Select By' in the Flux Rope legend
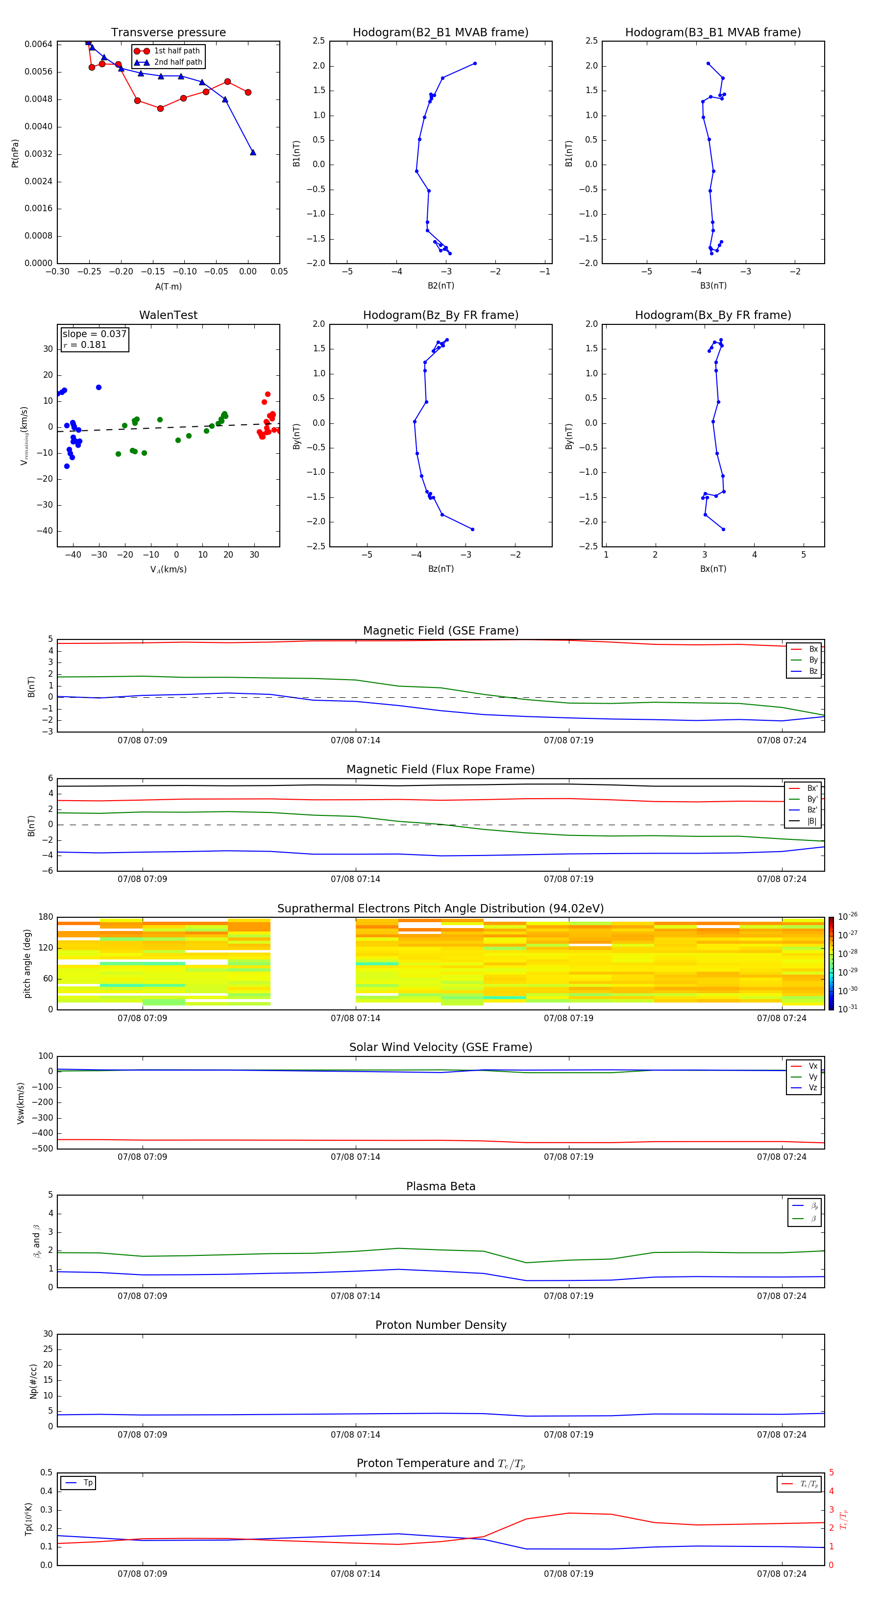The image size is (882, 1617). 804,799
